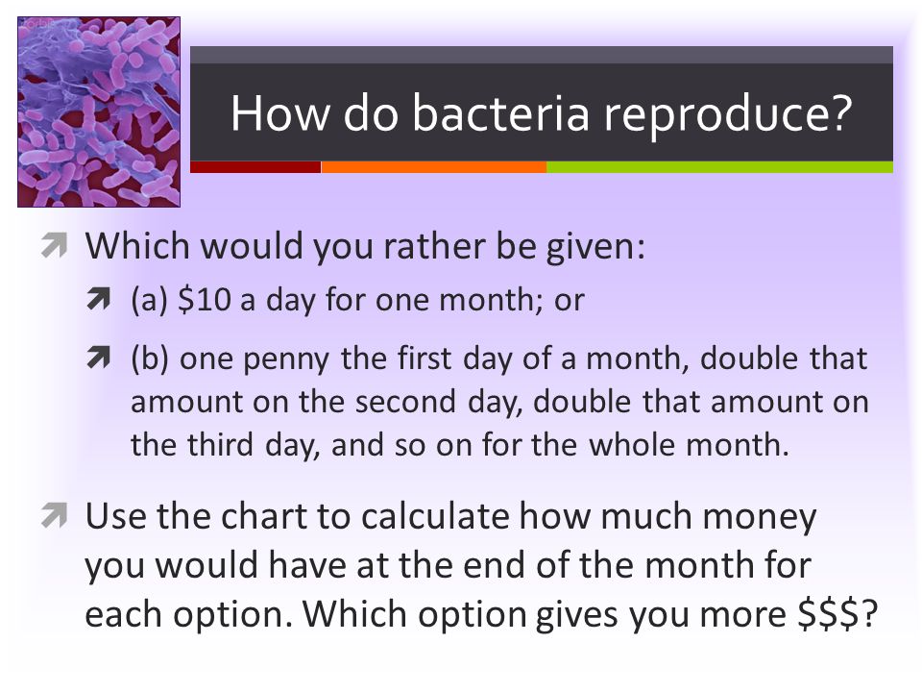Click the bacteria microscope image thumbnail
The width and height of the screenshot is (922, 692).
[x=99, y=111]
